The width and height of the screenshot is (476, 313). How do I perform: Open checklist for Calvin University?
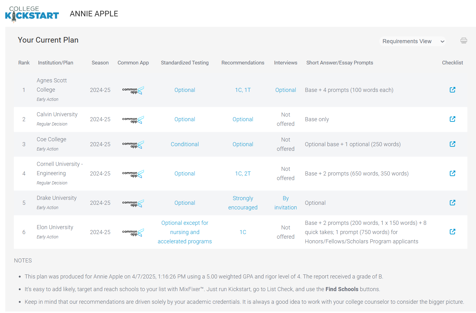click(452, 119)
